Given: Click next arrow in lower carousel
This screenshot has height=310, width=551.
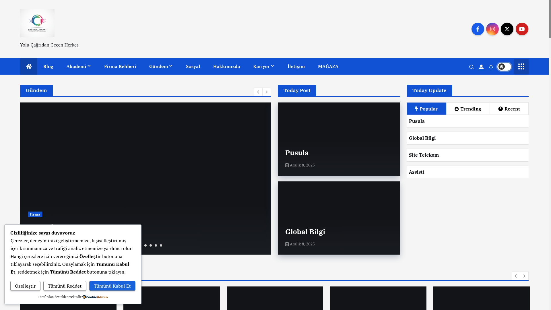Looking at the screenshot, I should tap(524, 276).
